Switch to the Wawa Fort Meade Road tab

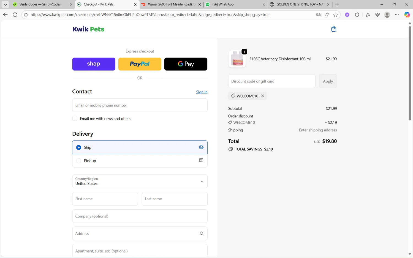tap(171, 4)
